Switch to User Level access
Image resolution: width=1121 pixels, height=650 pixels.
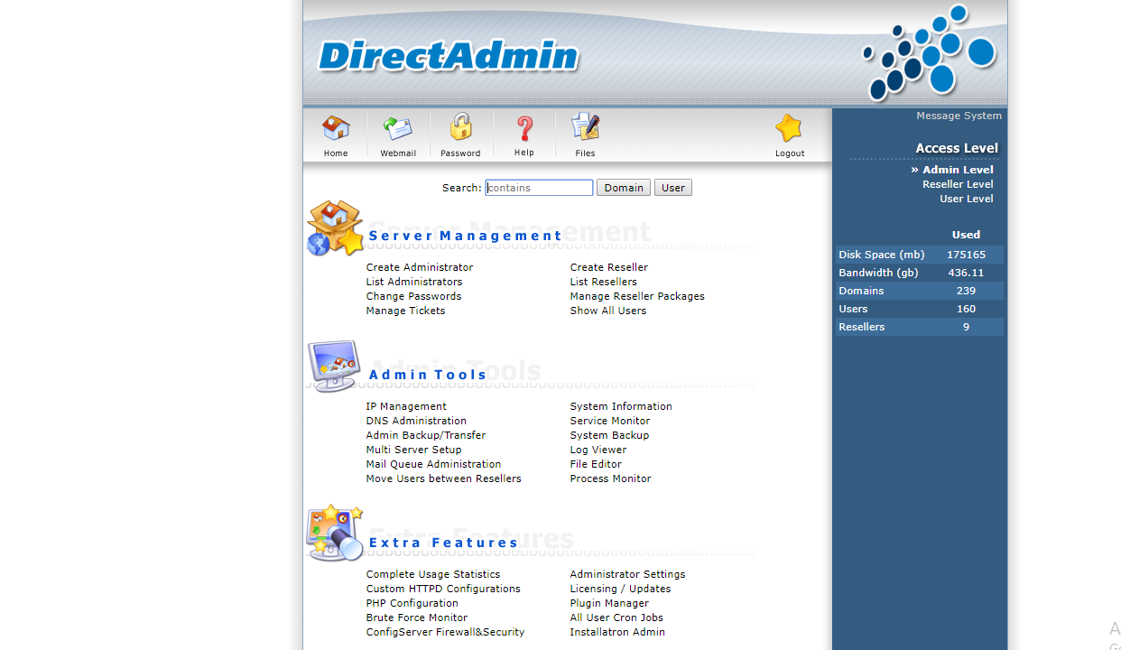[x=967, y=199]
